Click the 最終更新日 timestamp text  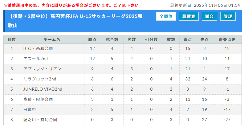[x=205, y=5]
